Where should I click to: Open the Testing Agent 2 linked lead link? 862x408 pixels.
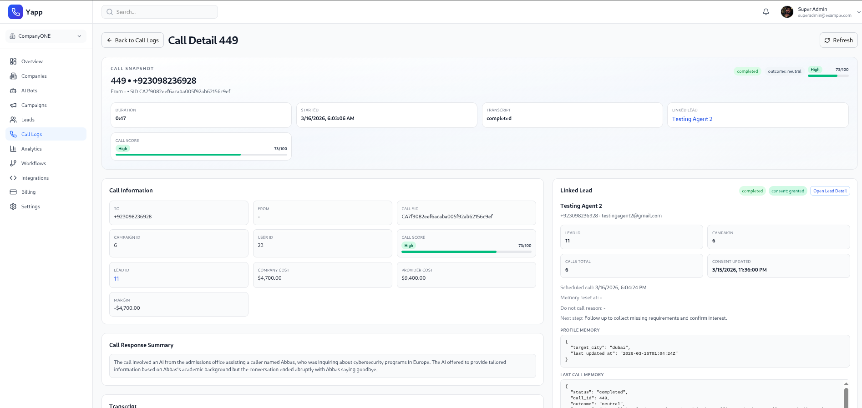[692, 119]
